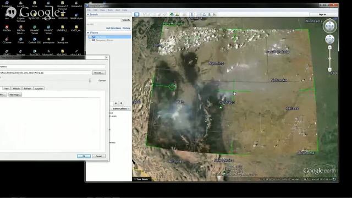Screen dimensions: 352x198
Task: Click the Email toolbar icon
Action: click(199, 14)
